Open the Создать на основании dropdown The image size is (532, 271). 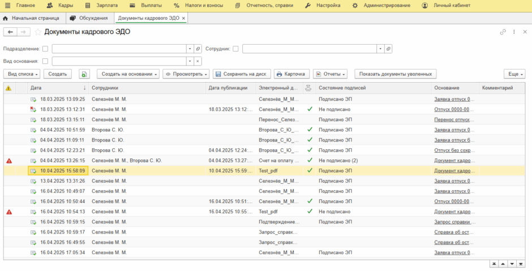click(128, 74)
